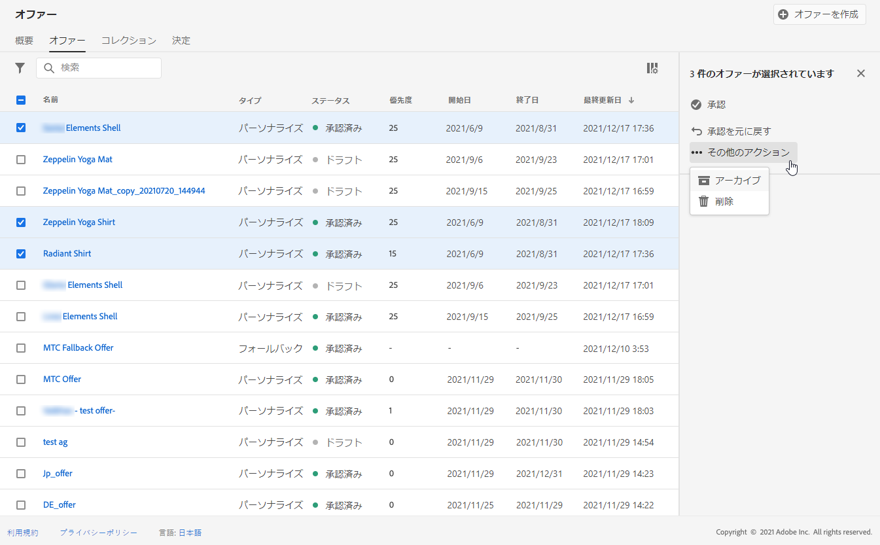The width and height of the screenshot is (880, 545).
Task: Sort by the 名前 column header
Action: pos(51,100)
